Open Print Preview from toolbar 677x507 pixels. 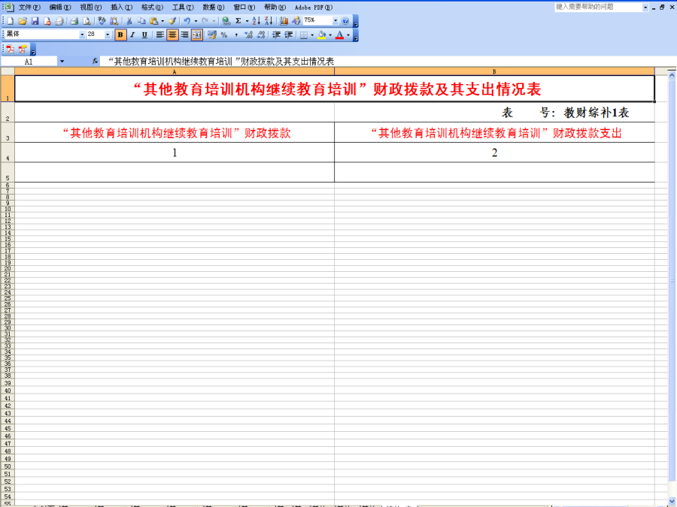pos(87,21)
